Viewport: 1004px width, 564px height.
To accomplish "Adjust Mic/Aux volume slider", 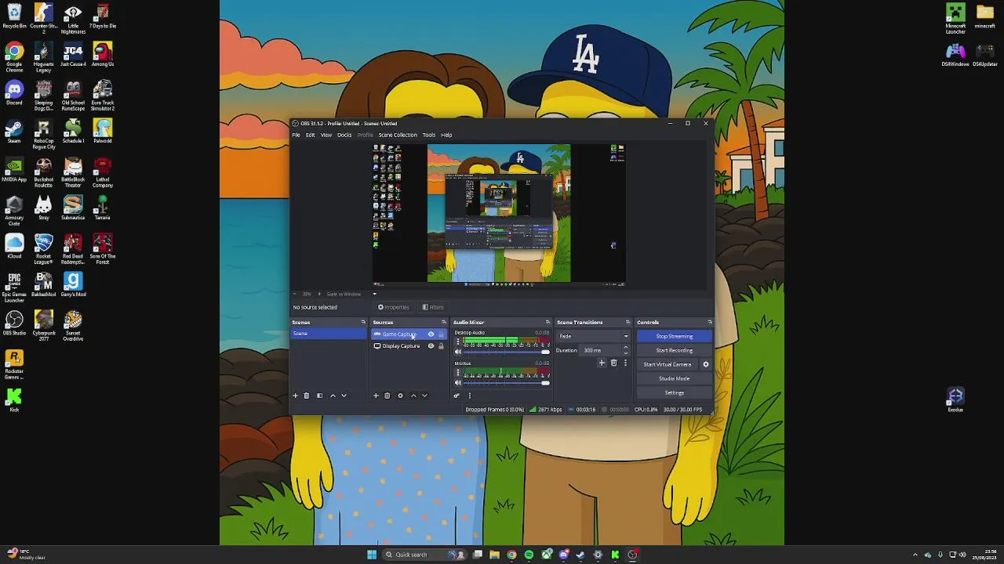I will coord(507,382).
